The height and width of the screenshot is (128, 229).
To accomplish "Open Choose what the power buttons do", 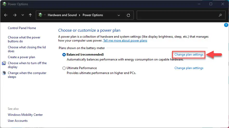I will (x=24, y=39).
